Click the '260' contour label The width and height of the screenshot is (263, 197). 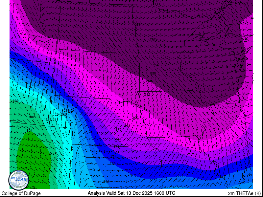149,81
